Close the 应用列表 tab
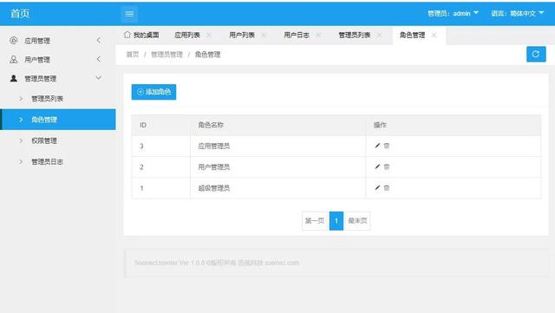Screen dimensions: 555x313 tap(209, 35)
